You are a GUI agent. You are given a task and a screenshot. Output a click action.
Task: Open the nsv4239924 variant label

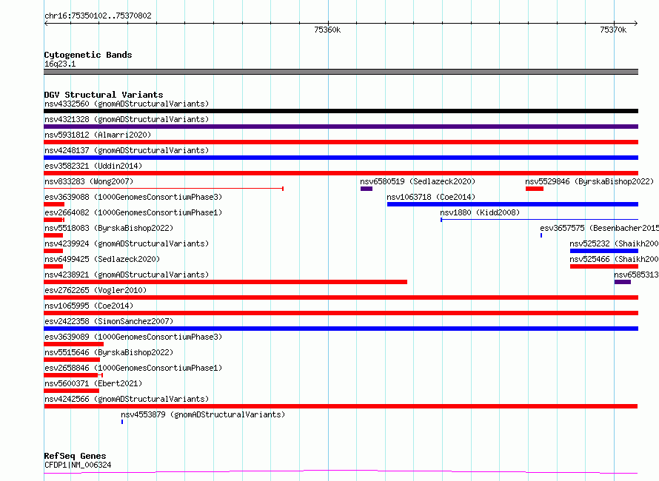click(127, 243)
